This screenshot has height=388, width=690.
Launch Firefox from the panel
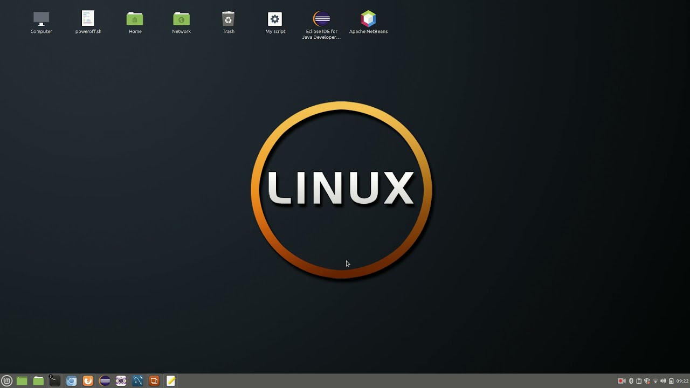88,381
